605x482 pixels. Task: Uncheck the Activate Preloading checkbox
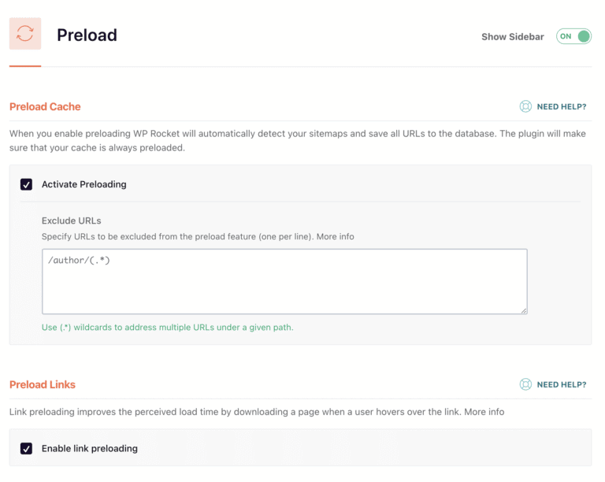pyautogui.click(x=26, y=184)
